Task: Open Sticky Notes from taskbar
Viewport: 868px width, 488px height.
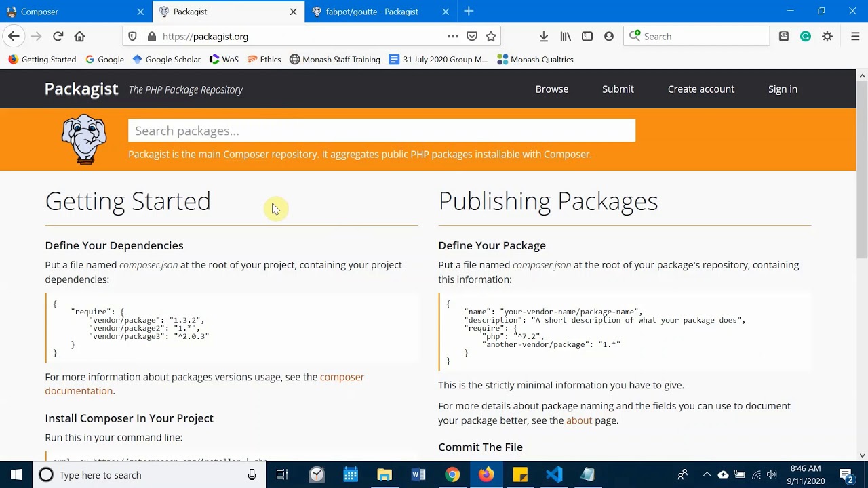Action: [x=520, y=474]
